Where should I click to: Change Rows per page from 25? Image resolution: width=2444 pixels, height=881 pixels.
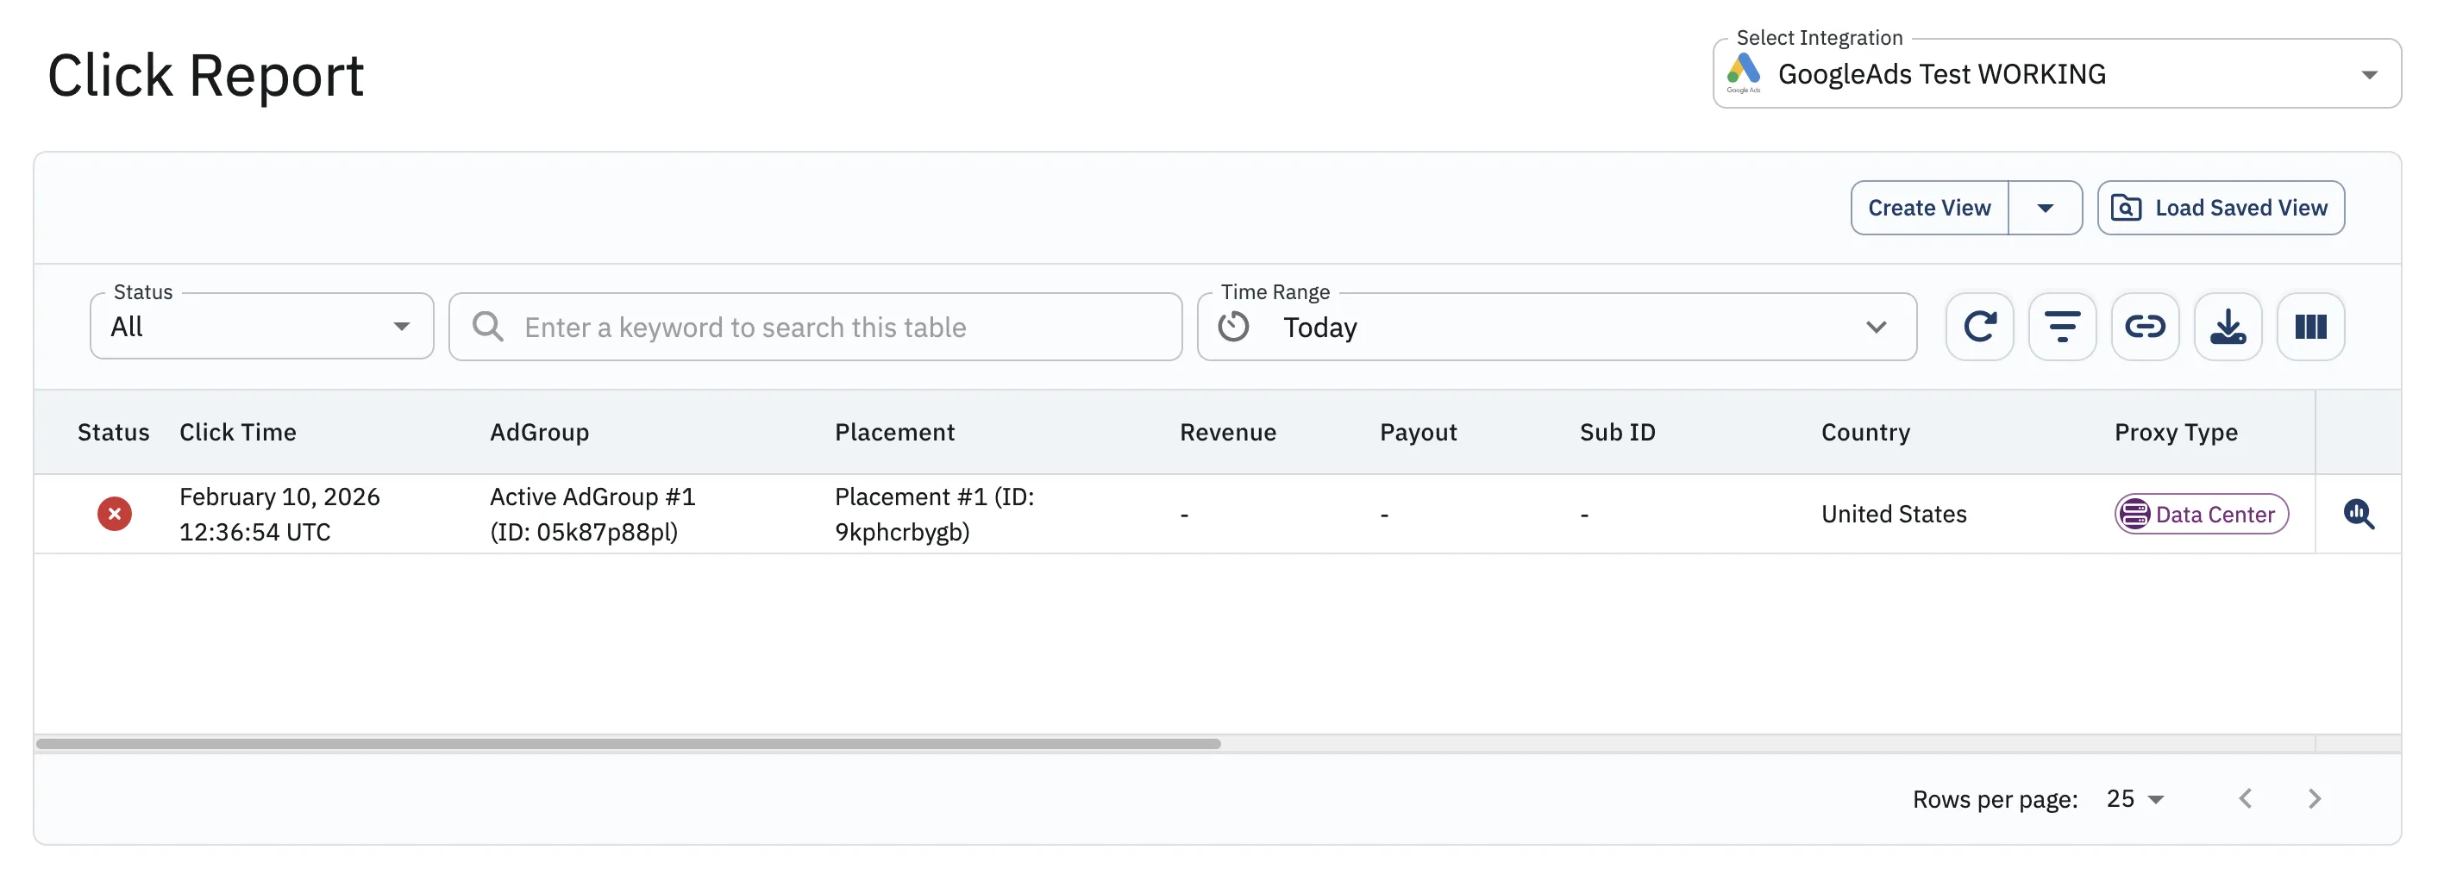point(2133,798)
